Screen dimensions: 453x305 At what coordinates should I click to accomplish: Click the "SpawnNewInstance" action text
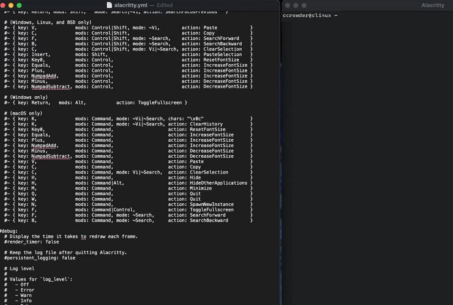(x=211, y=204)
